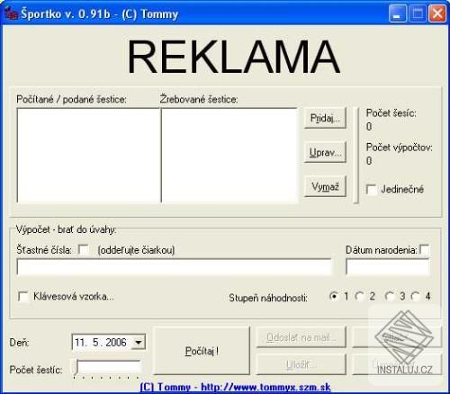The width and height of the screenshot is (450, 394).
Task: Select randomness level 3 radio button
Action: tap(389, 296)
